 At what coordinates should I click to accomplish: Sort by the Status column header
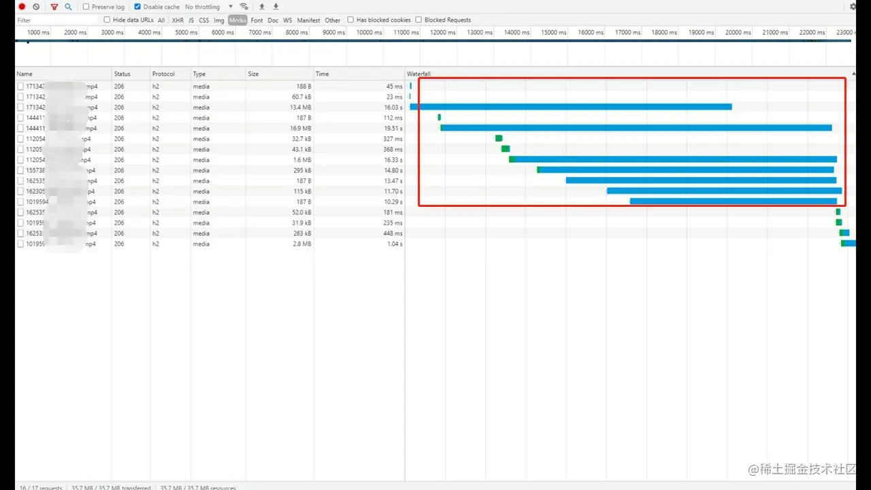pyautogui.click(x=131, y=73)
